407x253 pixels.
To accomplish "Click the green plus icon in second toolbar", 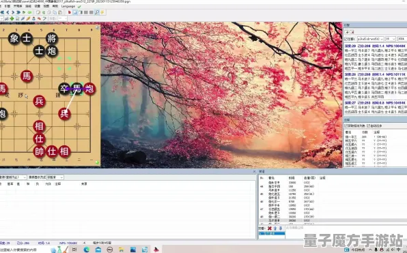I will [12, 18].
